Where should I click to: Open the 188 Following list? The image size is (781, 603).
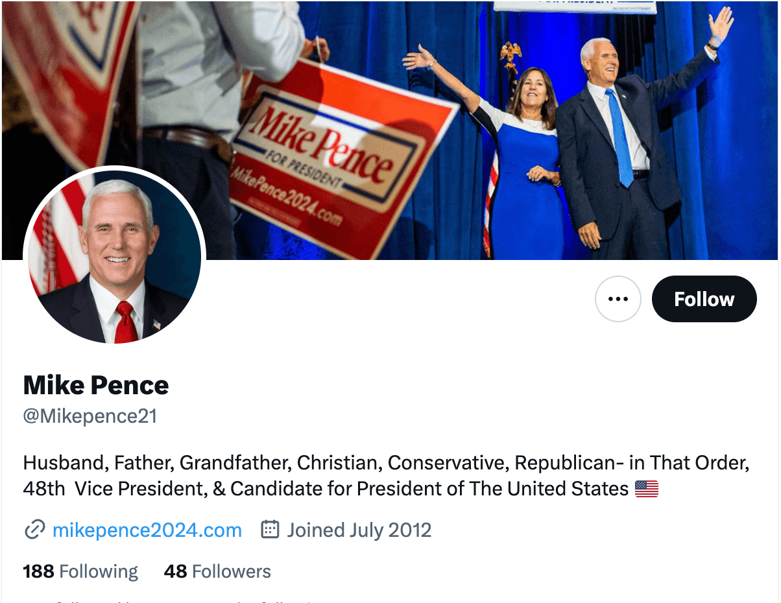[80, 571]
